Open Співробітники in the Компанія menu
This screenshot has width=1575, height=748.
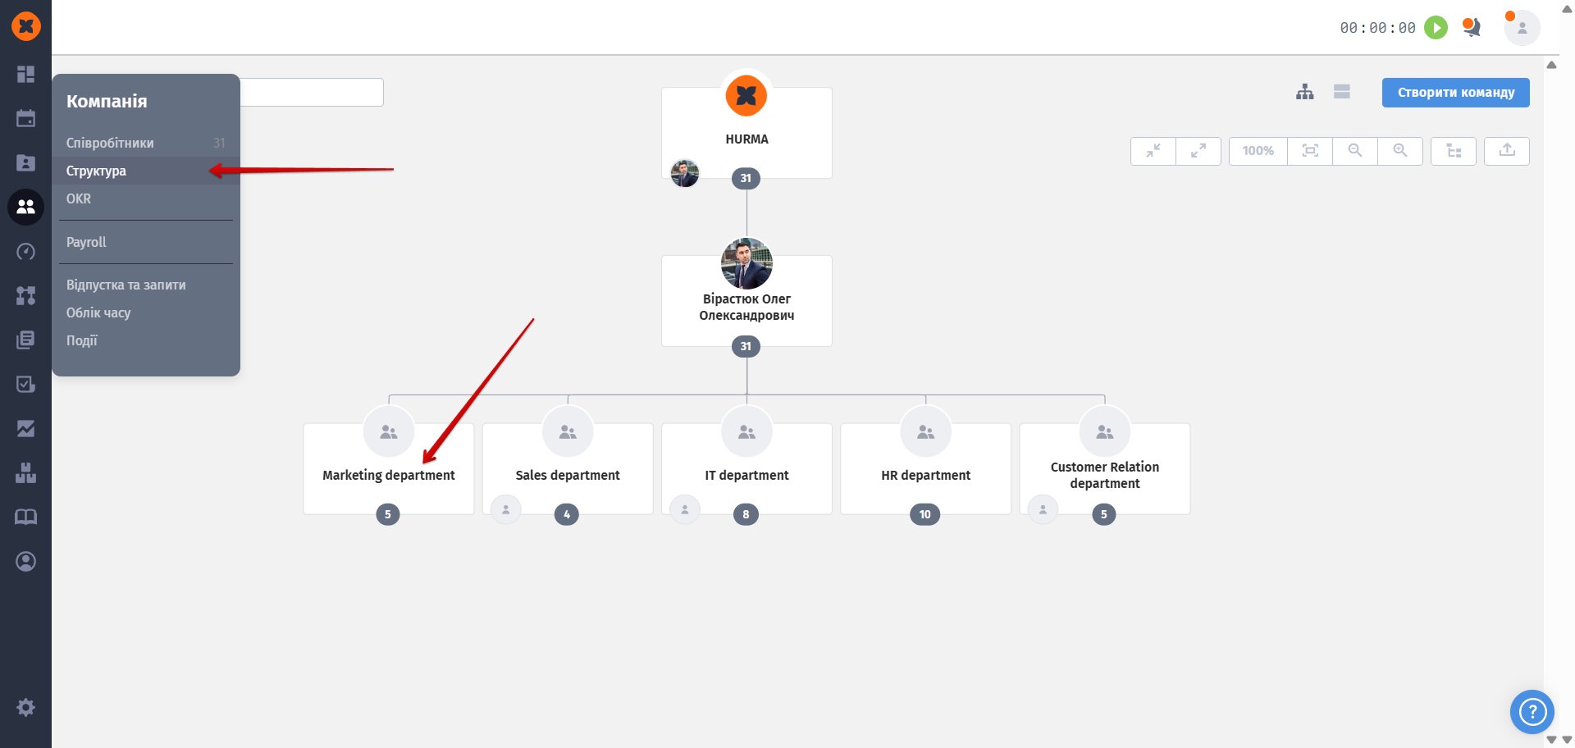pos(110,143)
